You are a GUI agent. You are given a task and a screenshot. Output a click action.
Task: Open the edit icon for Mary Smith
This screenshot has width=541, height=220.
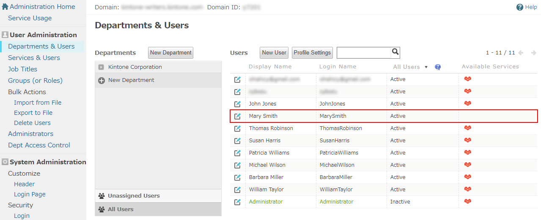(x=237, y=116)
